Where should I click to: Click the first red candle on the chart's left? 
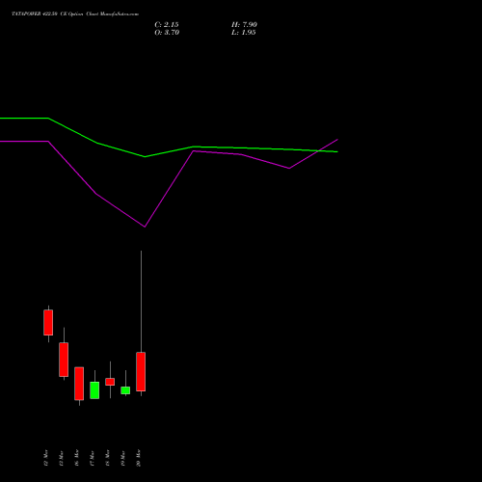(48, 322)
